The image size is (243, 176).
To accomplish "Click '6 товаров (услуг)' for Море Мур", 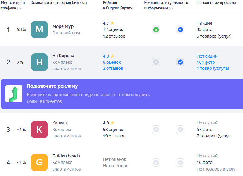I will click(x=214, y=36).
